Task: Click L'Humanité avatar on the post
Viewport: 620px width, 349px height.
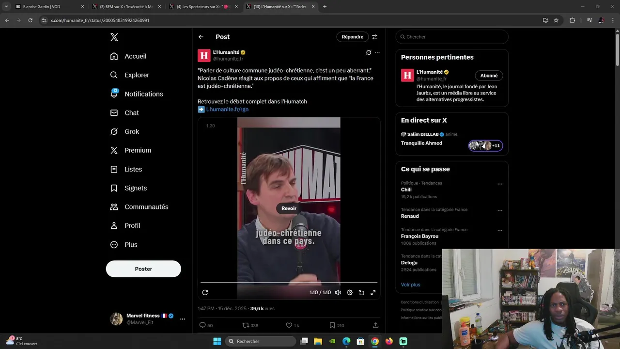Action: pyautogui.click(x=204, y=55)
